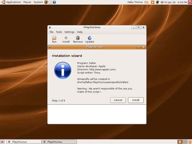Cancel the installation wizard
192x144 pixels.
tap(118, 100)
